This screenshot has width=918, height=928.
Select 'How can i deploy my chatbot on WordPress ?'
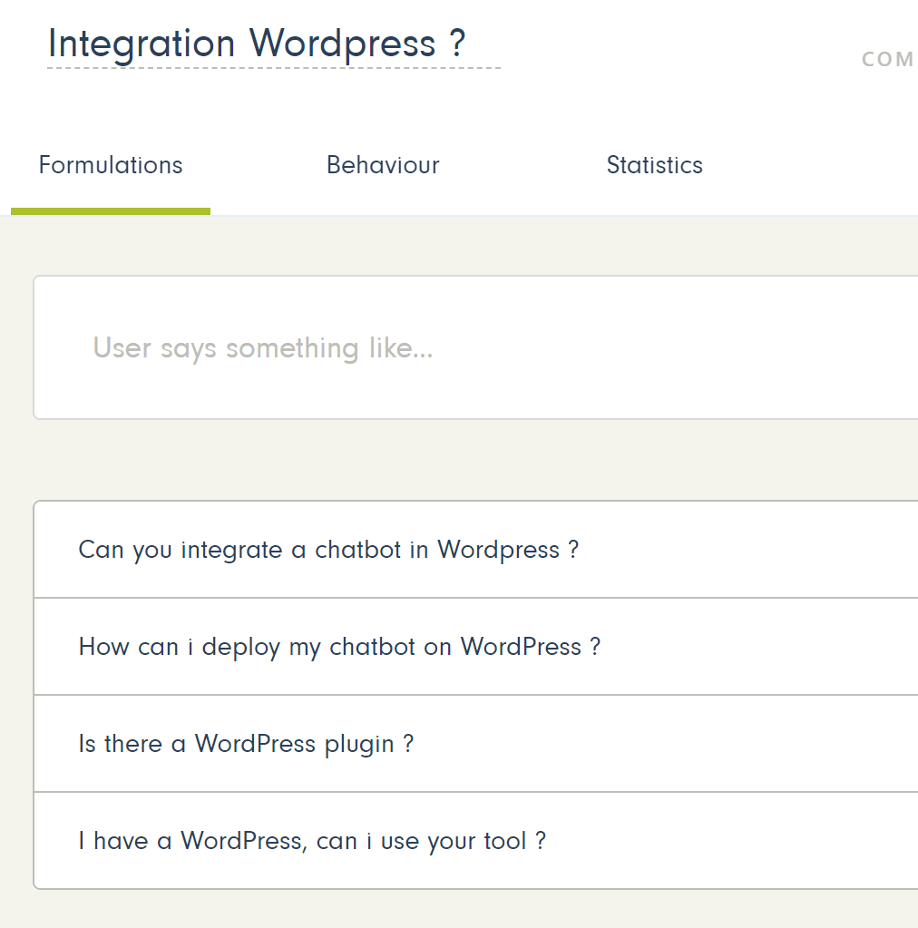476,646
